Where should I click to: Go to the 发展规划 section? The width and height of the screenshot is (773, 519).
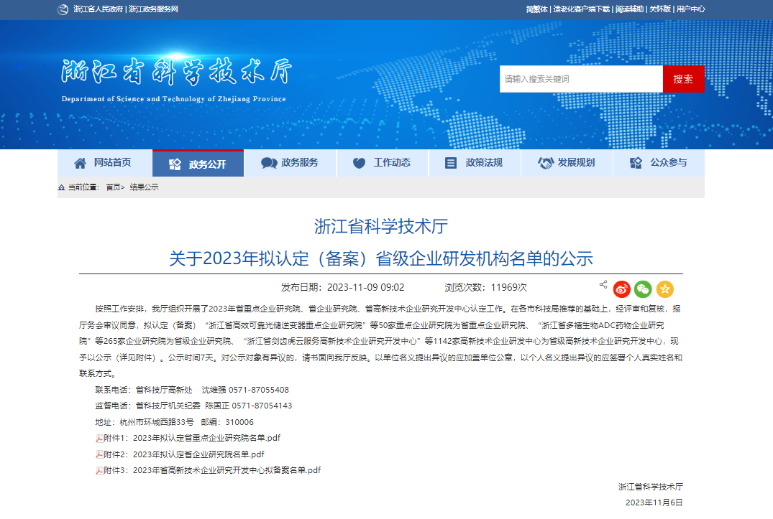tap(566, 163)
